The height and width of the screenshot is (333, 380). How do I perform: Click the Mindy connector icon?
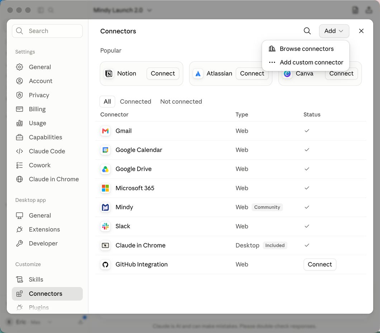click(x=105, y=207)
